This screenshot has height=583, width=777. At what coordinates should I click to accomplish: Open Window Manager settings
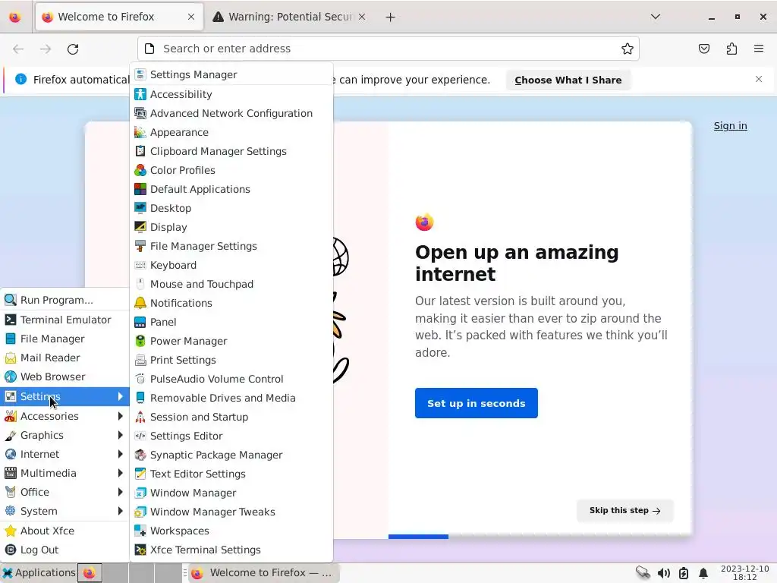click(x=231, y=493)
